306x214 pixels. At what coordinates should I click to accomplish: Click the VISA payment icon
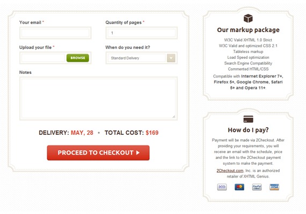pyautogui.click(x=274, y=187)
